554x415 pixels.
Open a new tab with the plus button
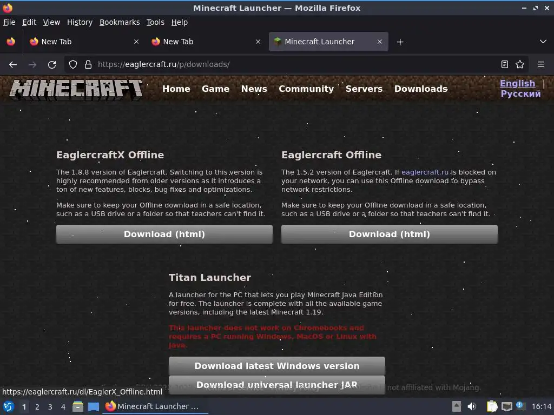pos(400,42)
